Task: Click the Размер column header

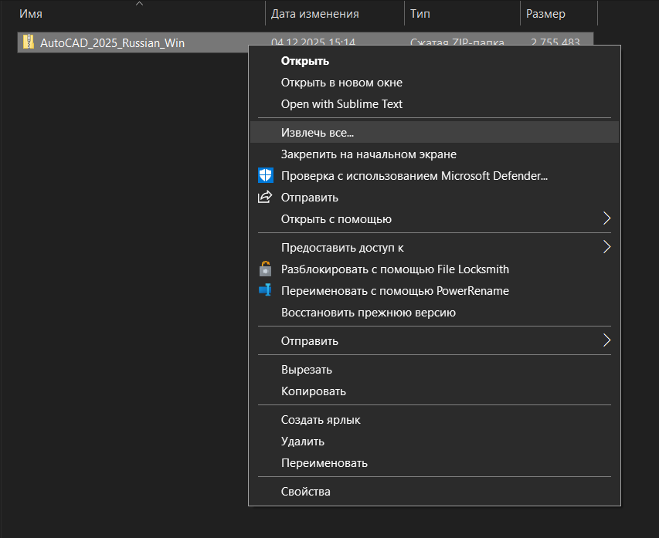Action: click(545, 14)
